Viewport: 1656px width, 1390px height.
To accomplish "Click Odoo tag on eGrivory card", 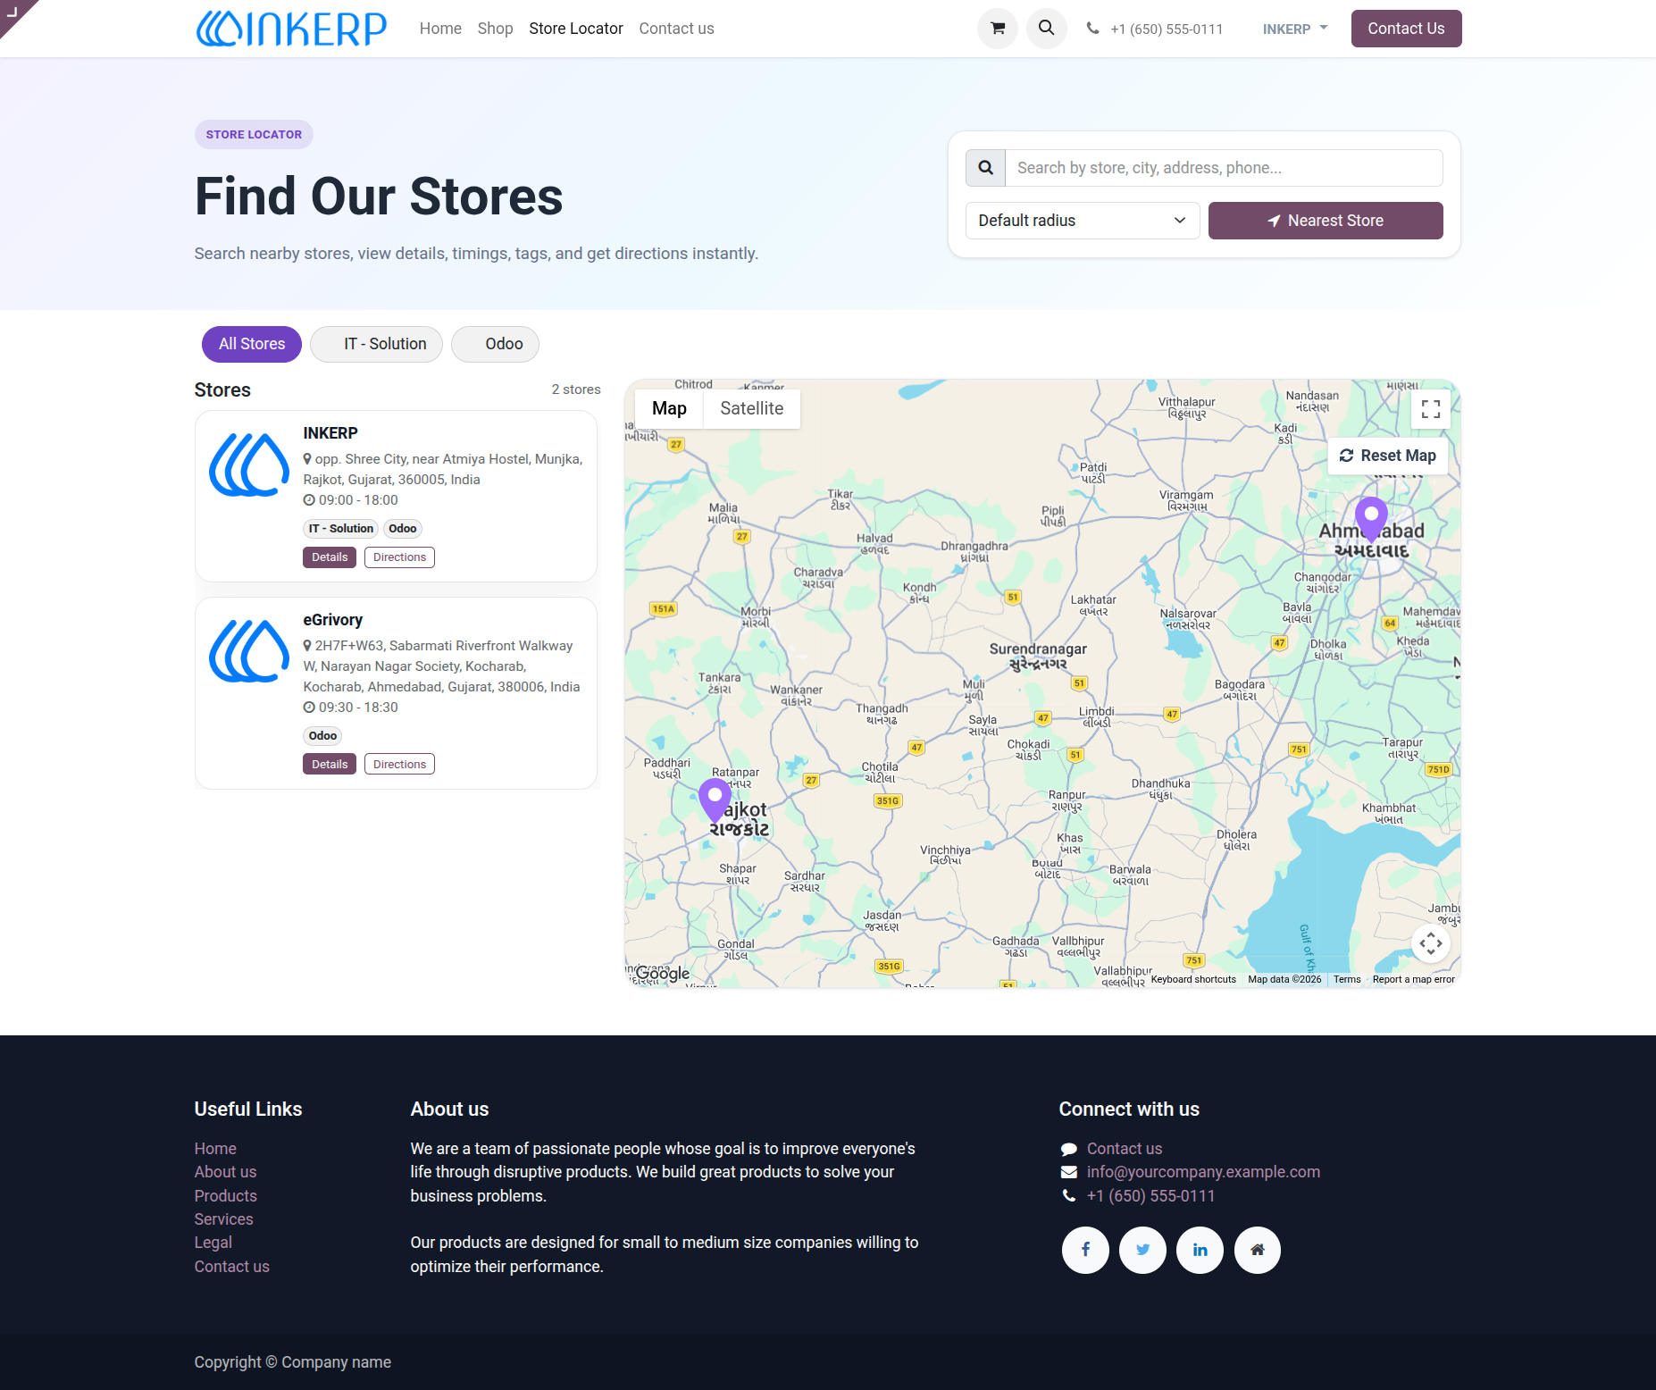I will [x=322, y=736].
